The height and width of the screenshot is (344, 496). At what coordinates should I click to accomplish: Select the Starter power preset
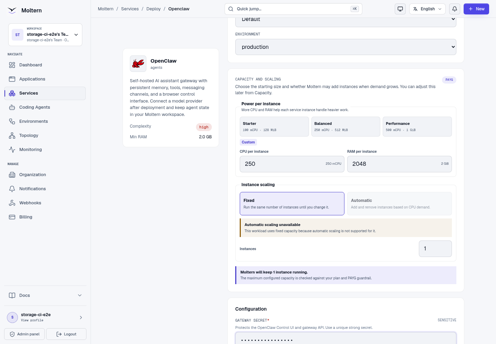(x=274, y=127)
